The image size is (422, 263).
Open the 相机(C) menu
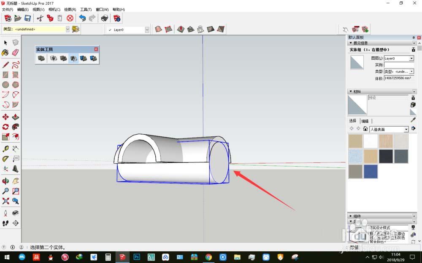54,9
